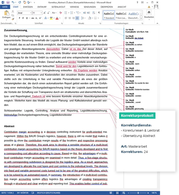The image size is (179, 195).
Task: Open the shading dropdown arrow
Action: pos(92,18)
